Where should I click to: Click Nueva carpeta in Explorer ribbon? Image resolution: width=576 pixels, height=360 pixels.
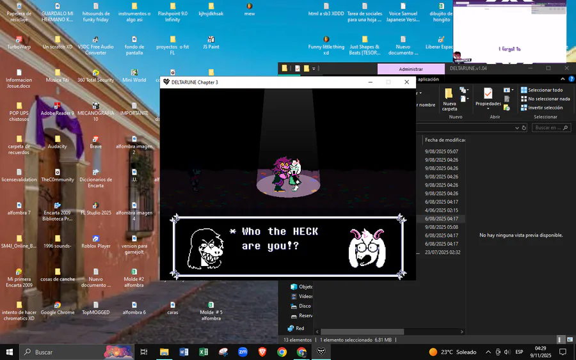tap(449, 100)
